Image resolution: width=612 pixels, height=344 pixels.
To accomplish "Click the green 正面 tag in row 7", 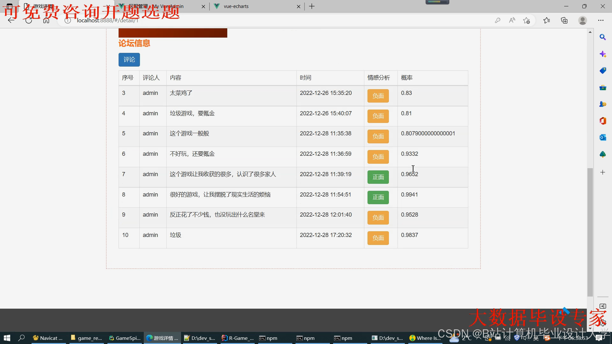I will (x=378, y=177).
